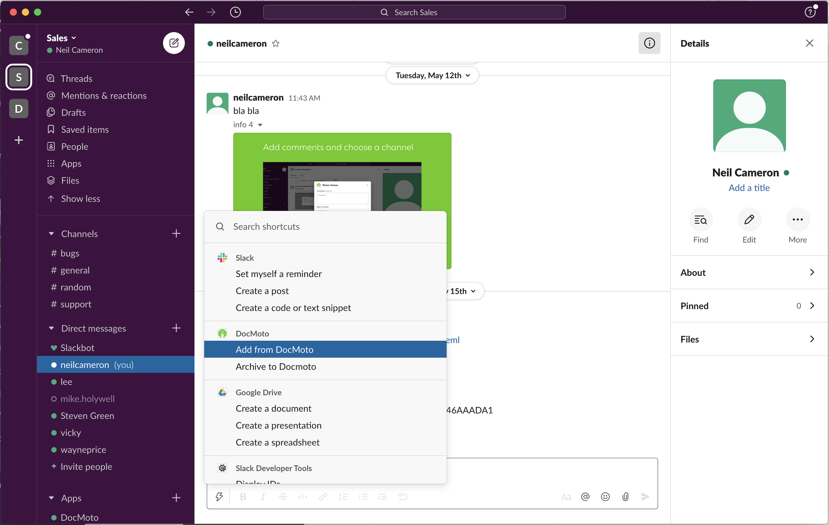Image resolution: width=829 pixels, height=525 pixels.
Task: Toggle italic formatting in composer
Action: click(263, 496)
